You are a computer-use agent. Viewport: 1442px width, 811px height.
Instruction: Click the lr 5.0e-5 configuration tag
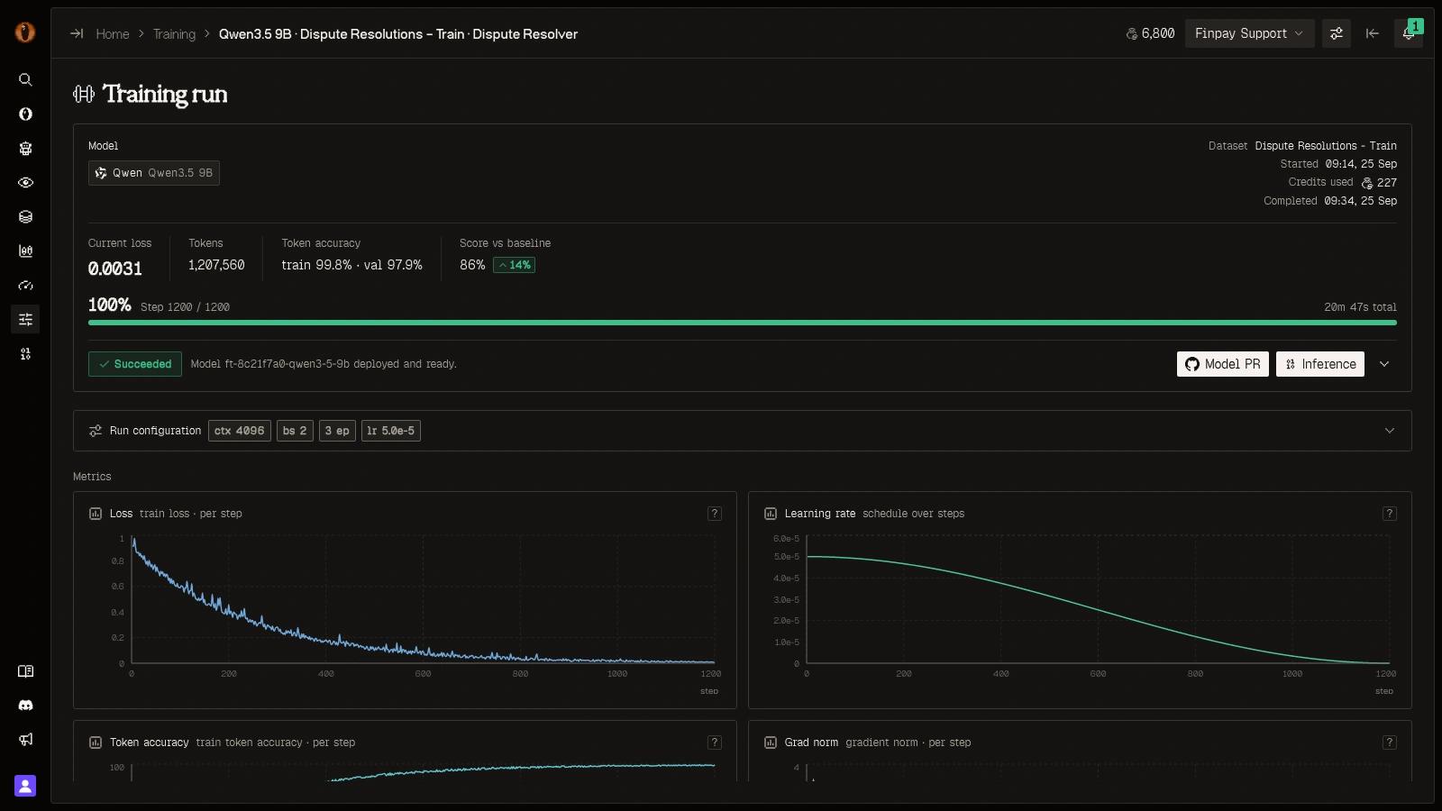391,431
